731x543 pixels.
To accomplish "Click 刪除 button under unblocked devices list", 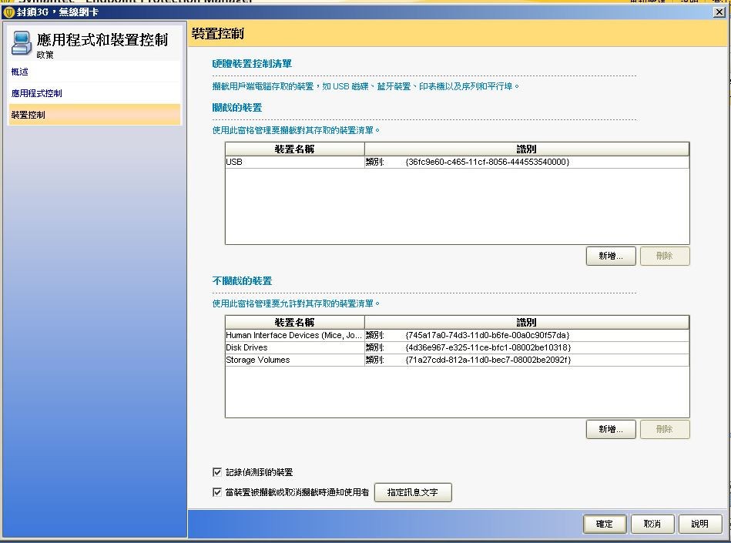I will point(664,429).
